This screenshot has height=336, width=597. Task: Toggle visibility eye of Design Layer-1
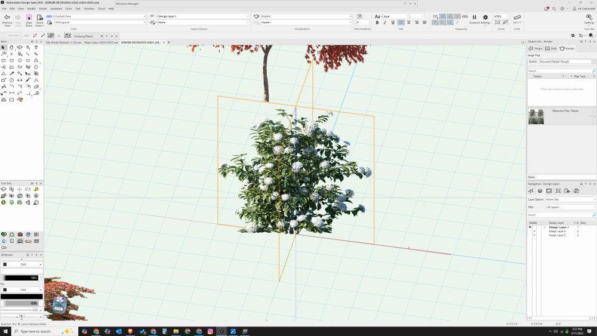(x=530, y=227)
